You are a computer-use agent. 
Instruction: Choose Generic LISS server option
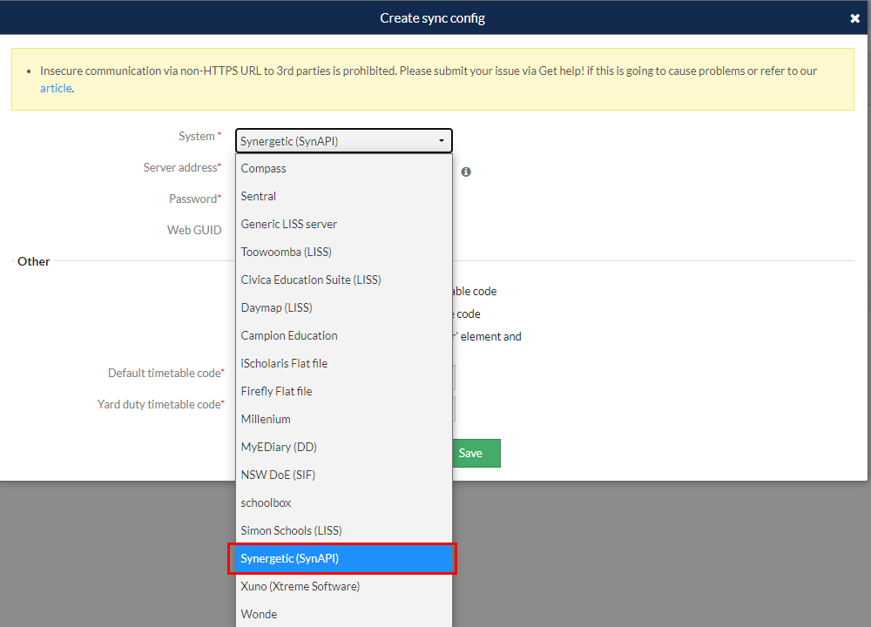click(x=344, y=224)
